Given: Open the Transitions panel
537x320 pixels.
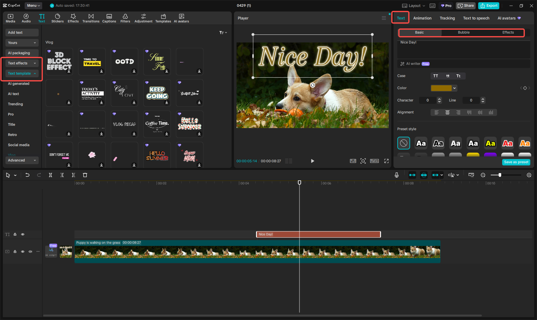Looking at the screenshot, I should coord(91,18).
